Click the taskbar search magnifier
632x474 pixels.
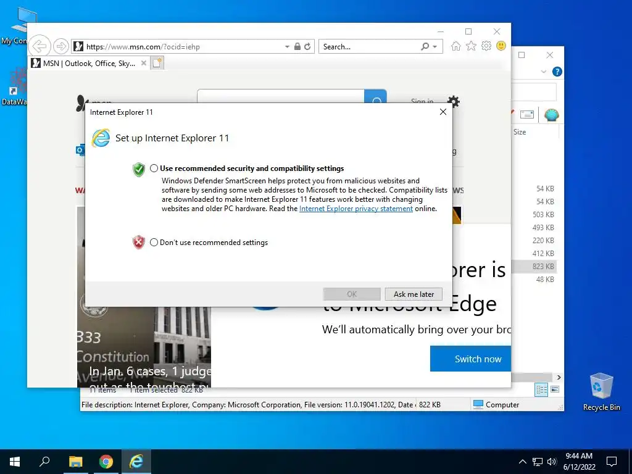tap(44, 462)
